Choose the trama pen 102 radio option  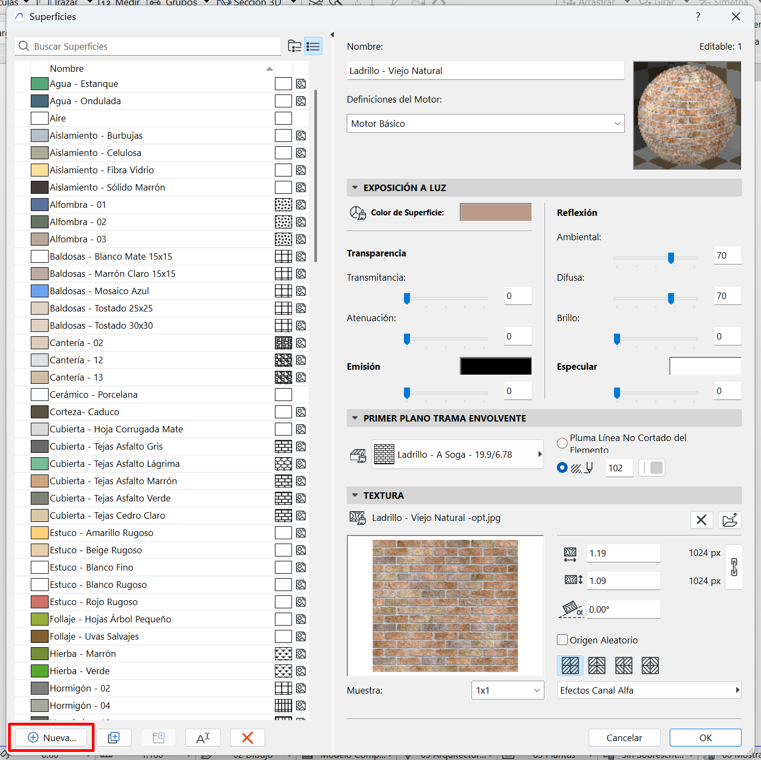[562, 467]
